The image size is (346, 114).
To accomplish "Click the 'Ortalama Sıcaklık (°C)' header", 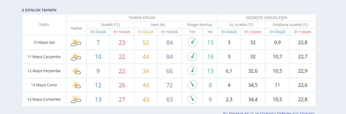I will [290, 25].
